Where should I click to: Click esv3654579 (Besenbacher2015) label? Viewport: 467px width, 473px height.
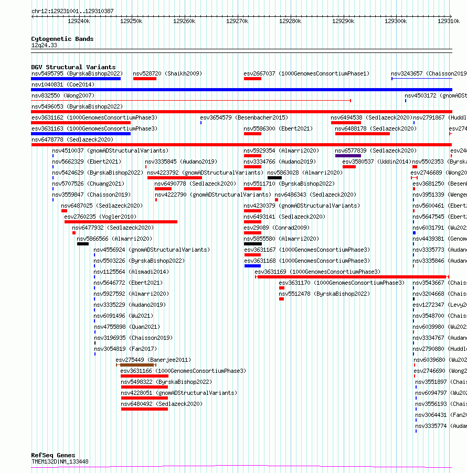point(244,117)
